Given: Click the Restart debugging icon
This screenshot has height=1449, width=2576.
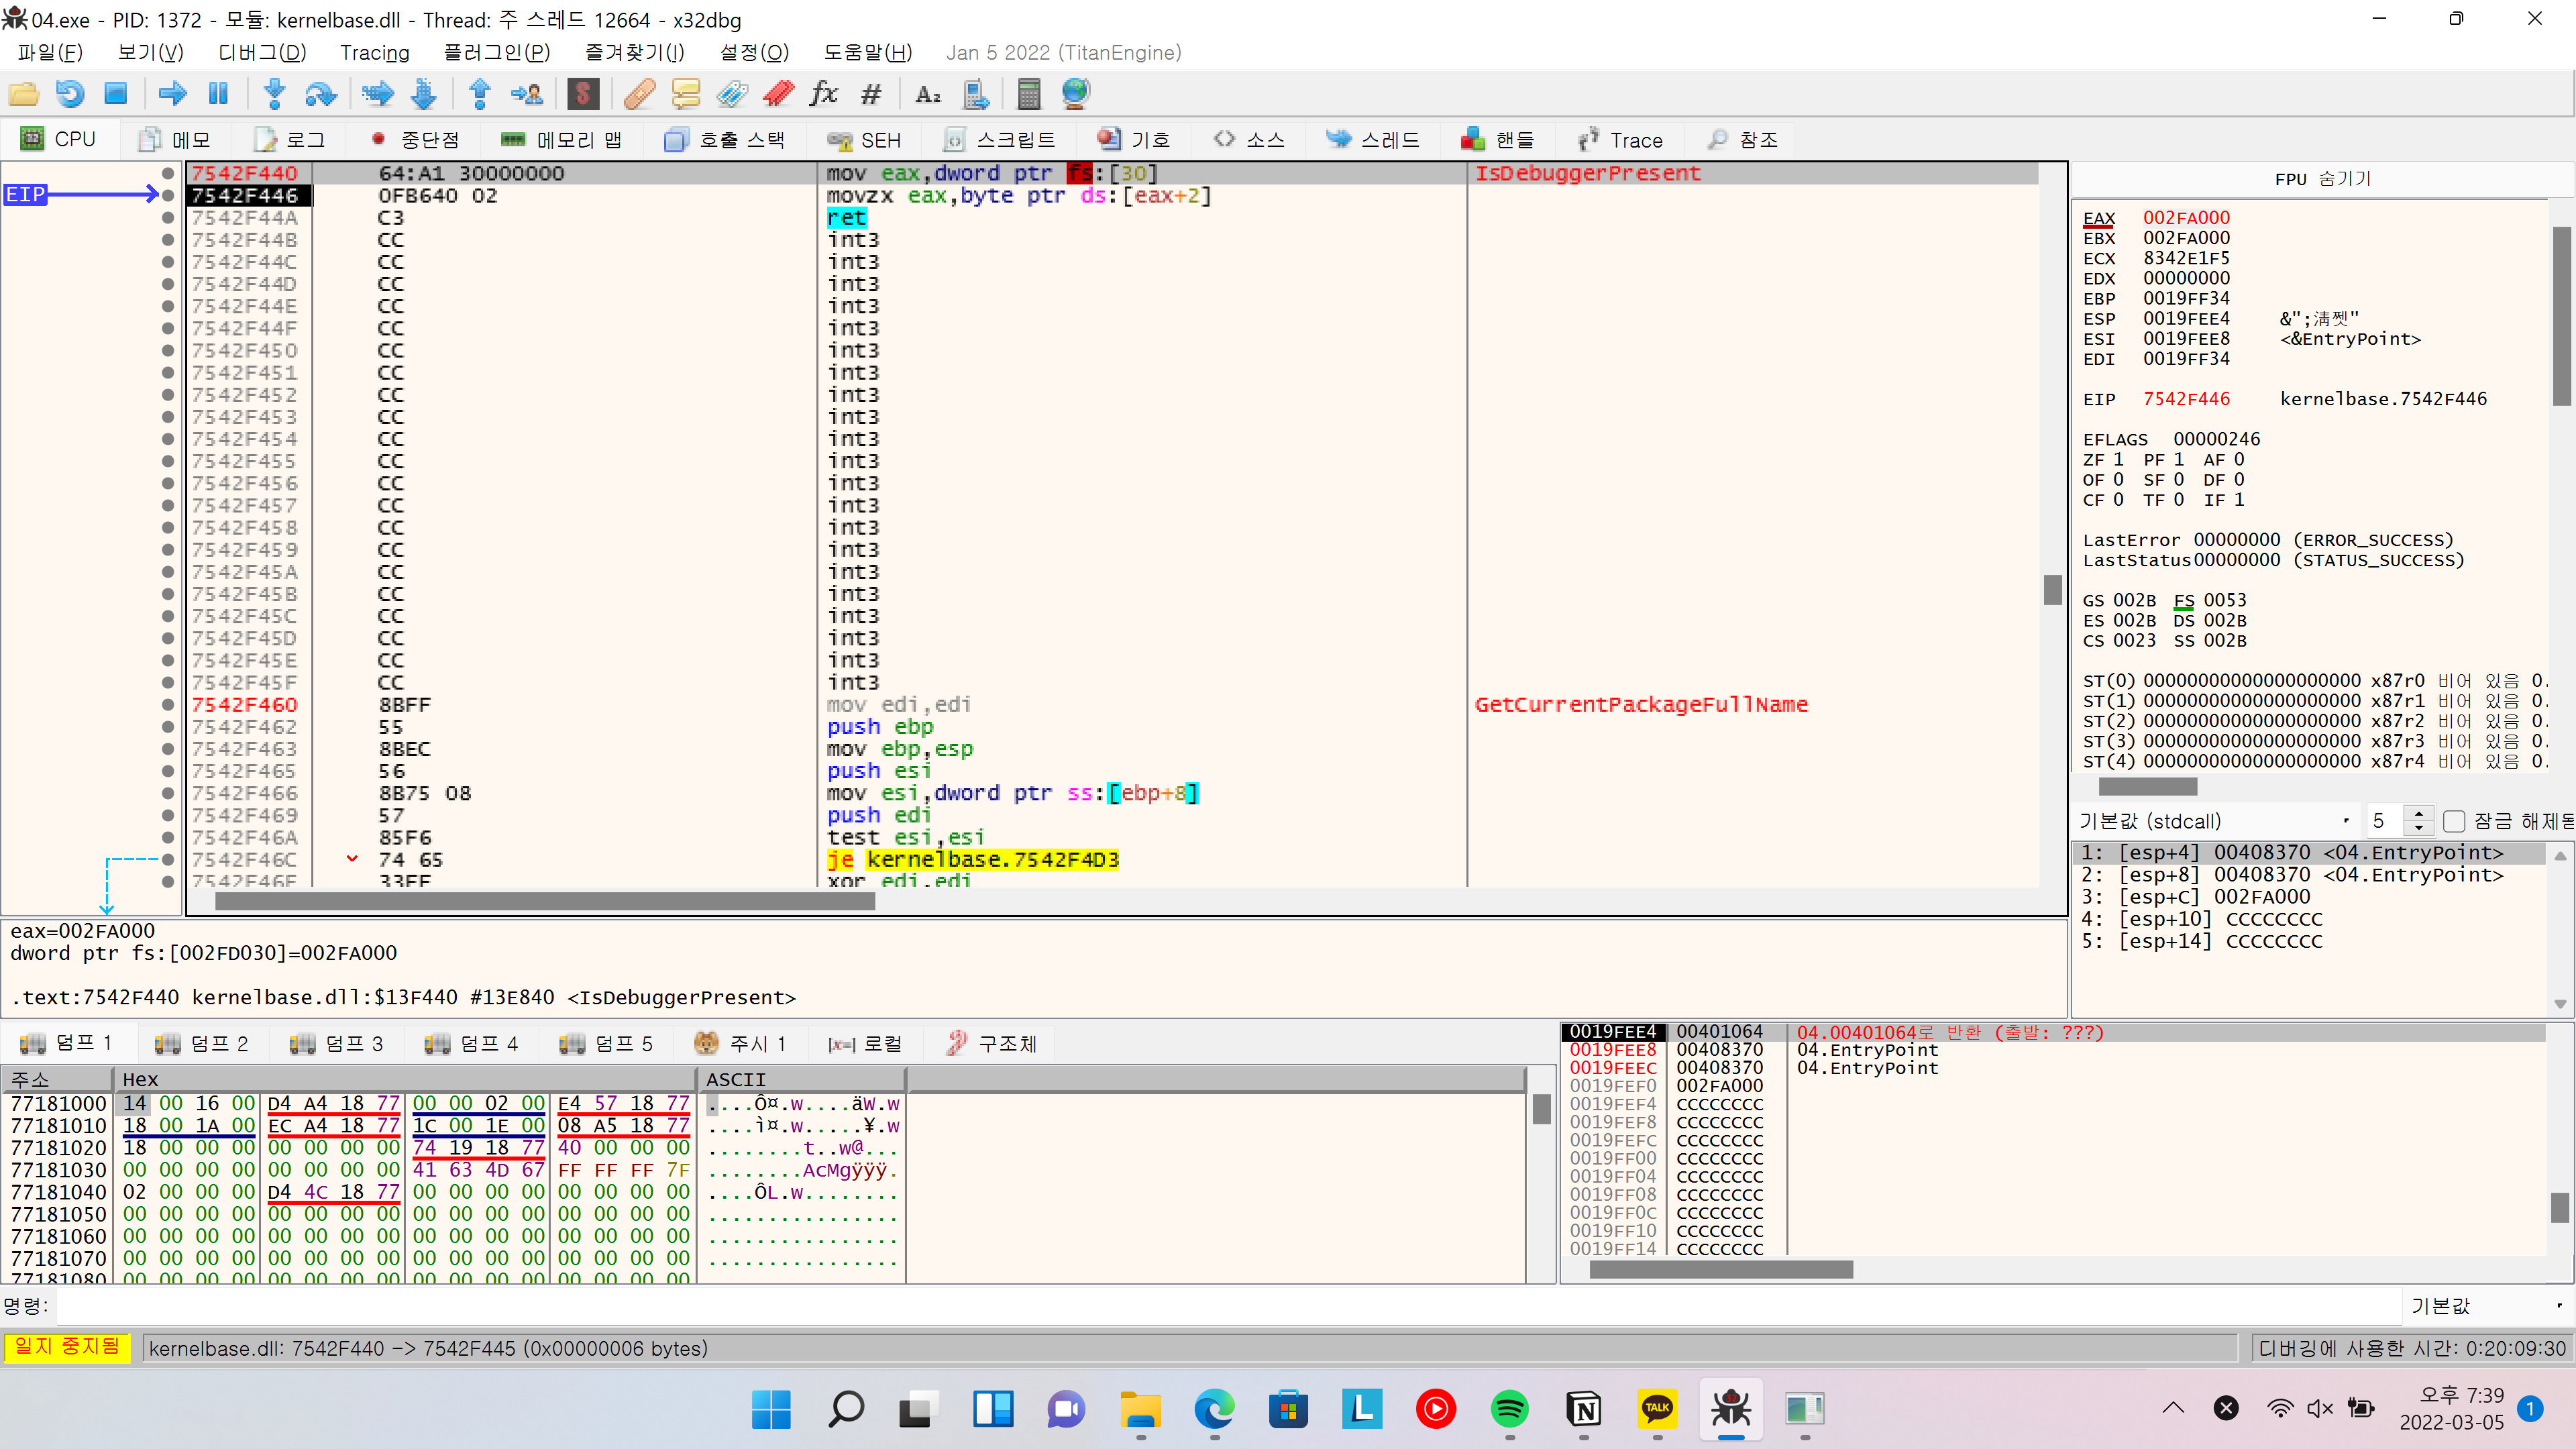Looking at the screenshot, I should pyautogui.click(x=70, y=94).
